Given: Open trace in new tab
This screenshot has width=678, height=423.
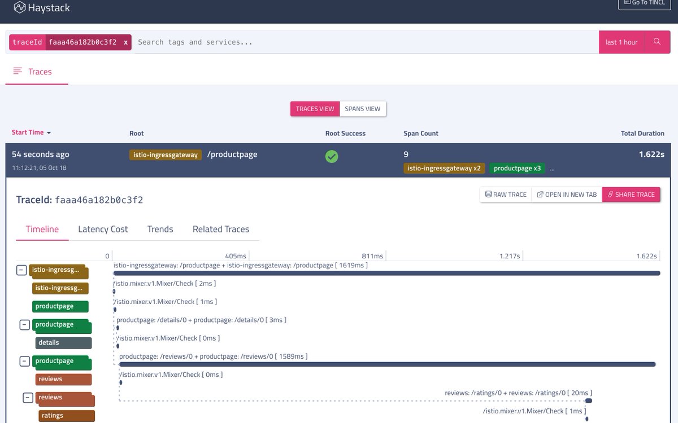Looking at the screenshot, I should [567, 195].
